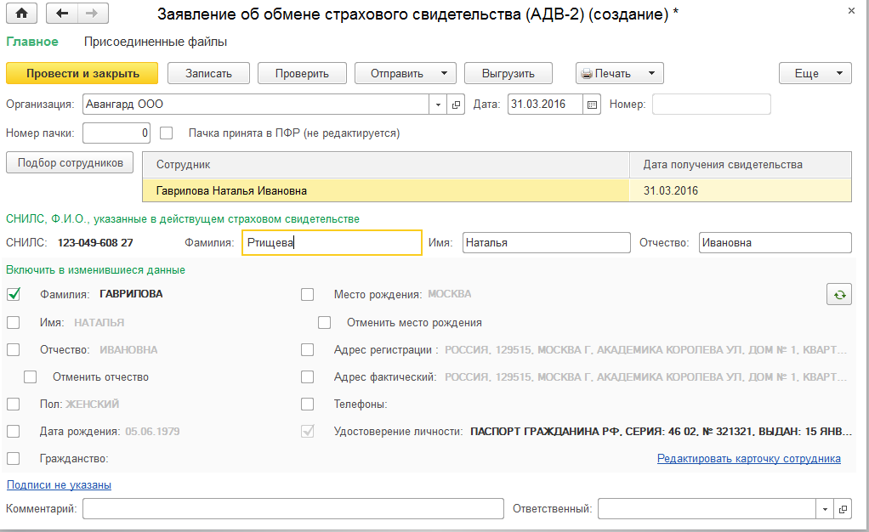Go back with the left arrow
The width and height of the screenshot is (869, 532).
(x=61, y=14)
